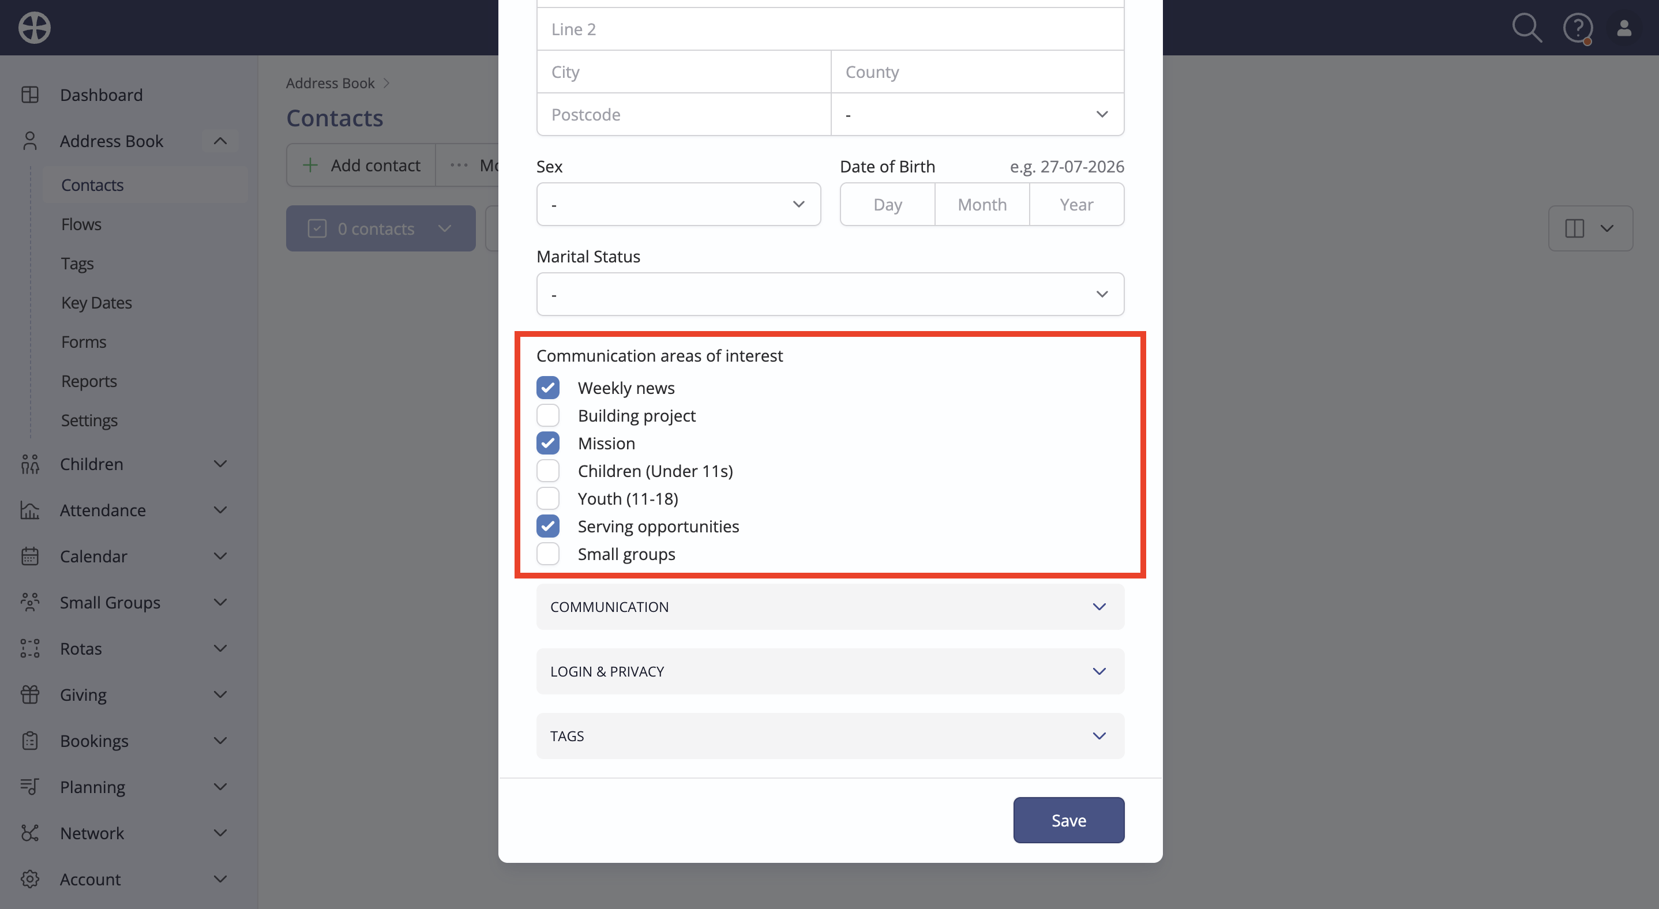Viewport: 1659px width, 909px height.
Task: Click the Dashboard grid icon
Action: [29, 95]
